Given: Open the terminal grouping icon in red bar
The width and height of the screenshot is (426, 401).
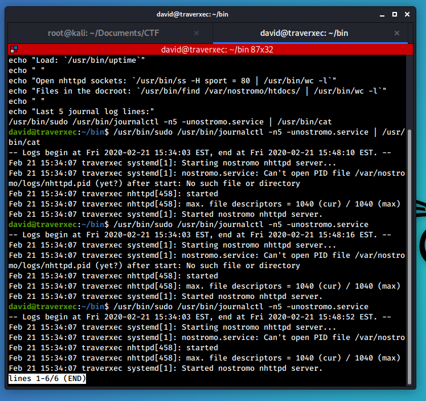Looking at the screenshot, I should coord(14,50).
